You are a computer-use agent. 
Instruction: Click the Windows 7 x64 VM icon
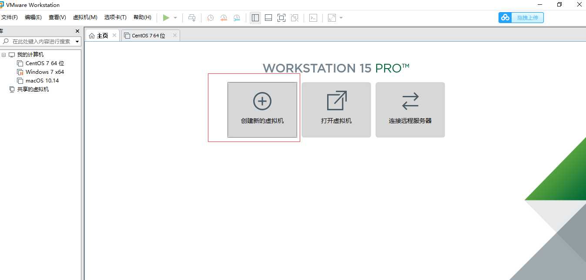(20, 72)
